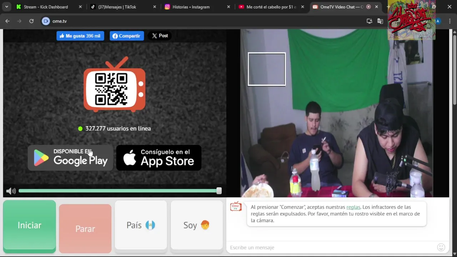Viewport: 457px width, 257px height.
Task: Reload the ome.tv page
Action: tap(31, 21)
